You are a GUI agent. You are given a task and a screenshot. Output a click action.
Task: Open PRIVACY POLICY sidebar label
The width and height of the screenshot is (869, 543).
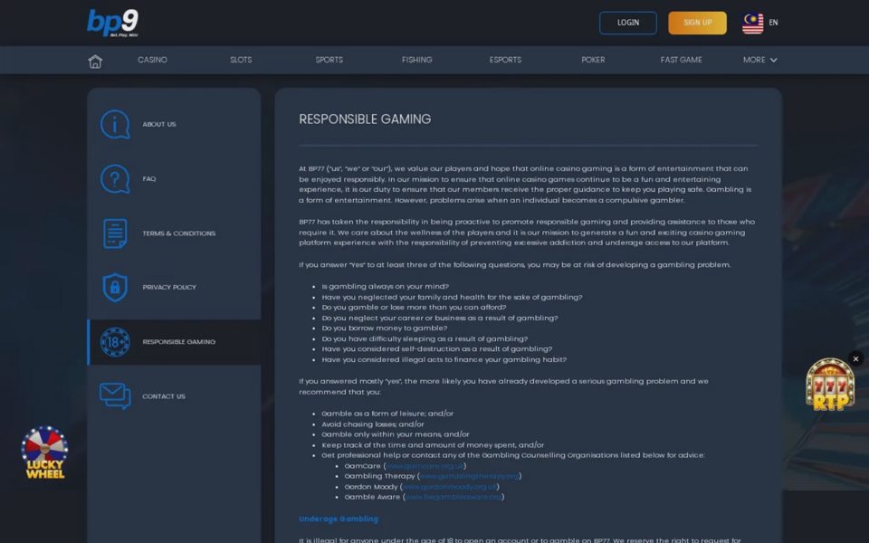click(x=169, y=287)
